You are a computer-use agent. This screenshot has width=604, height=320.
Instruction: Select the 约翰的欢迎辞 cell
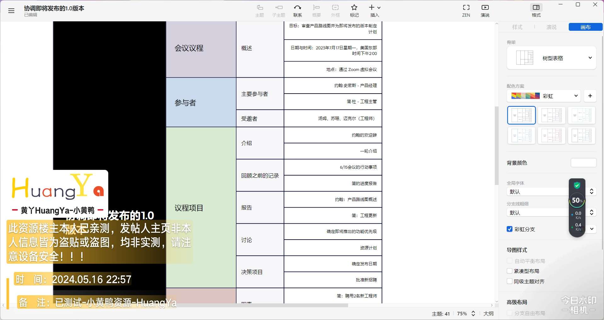333,135
